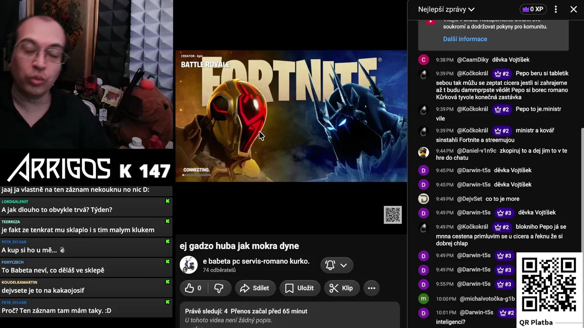The height and width of the screenshot is (328, 584).
Task: Click the 74 odběratelů subscriber count
Action: point(219,270)
